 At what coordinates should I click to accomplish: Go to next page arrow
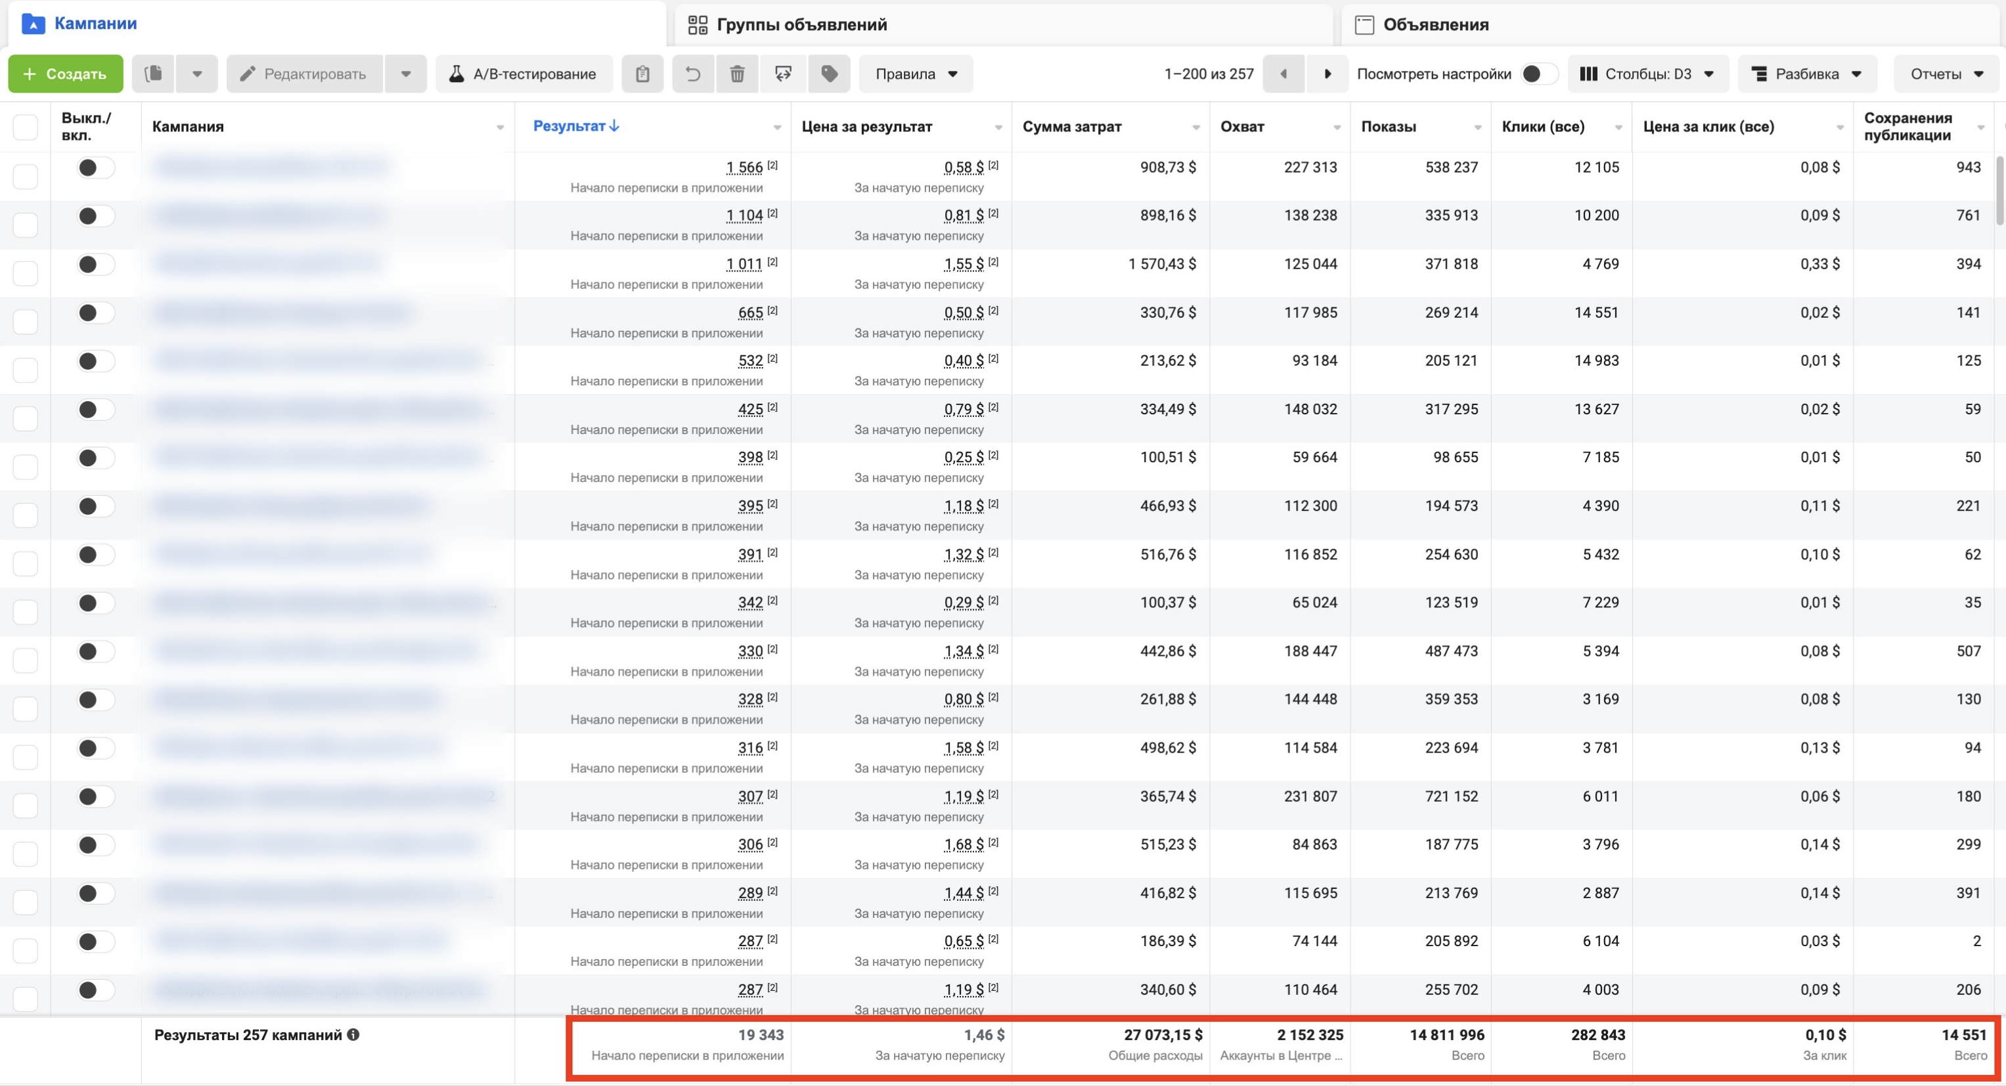click(x=1327, y=74)
